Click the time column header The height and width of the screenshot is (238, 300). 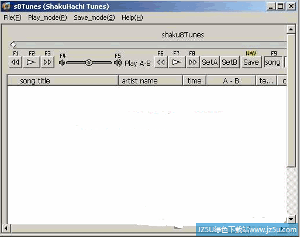pyautogui.click(x=194, y=80)
